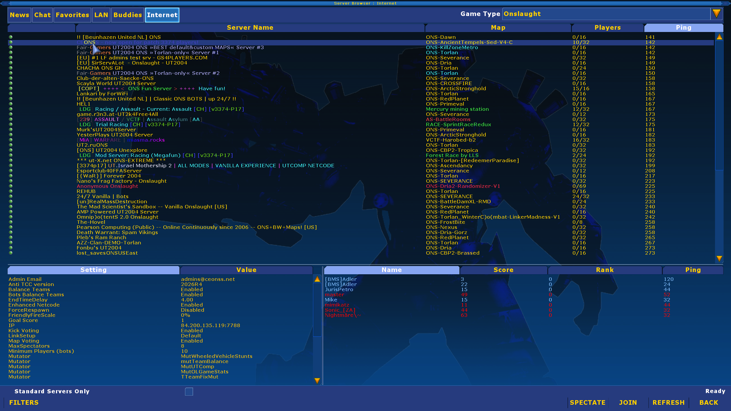Viewport: 731px width, 411px height.
Task: Sort servers by Players column header
Action: click(607, 28)
